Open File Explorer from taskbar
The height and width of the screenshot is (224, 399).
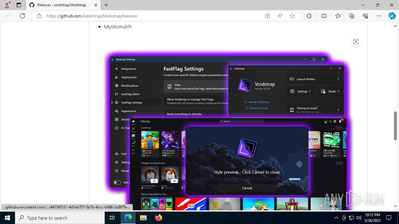[143, 218]
